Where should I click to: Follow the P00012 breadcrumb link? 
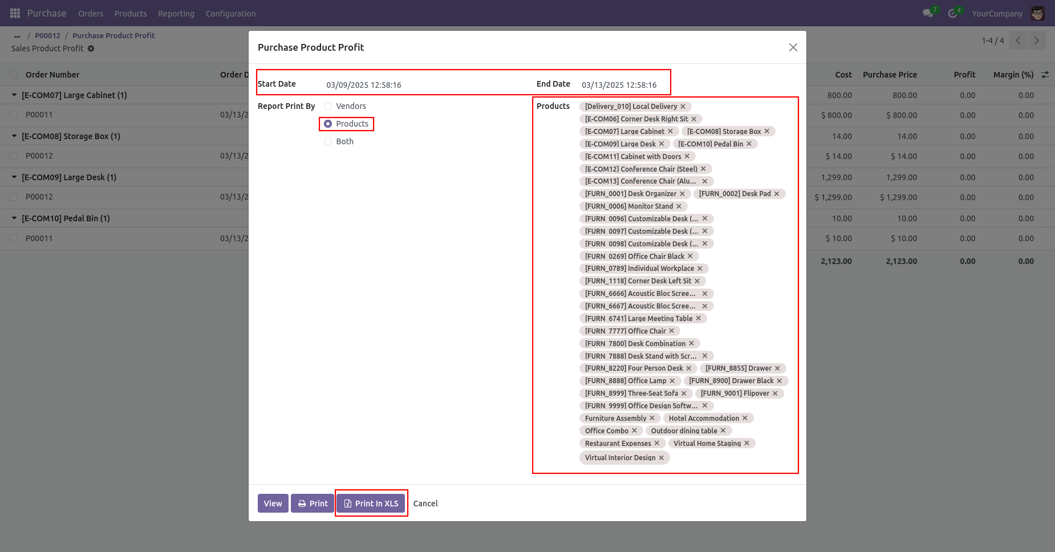tap(47, 35)
